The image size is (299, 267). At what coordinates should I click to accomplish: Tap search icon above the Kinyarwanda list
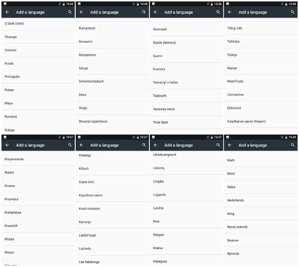click(x=70, y=145)
